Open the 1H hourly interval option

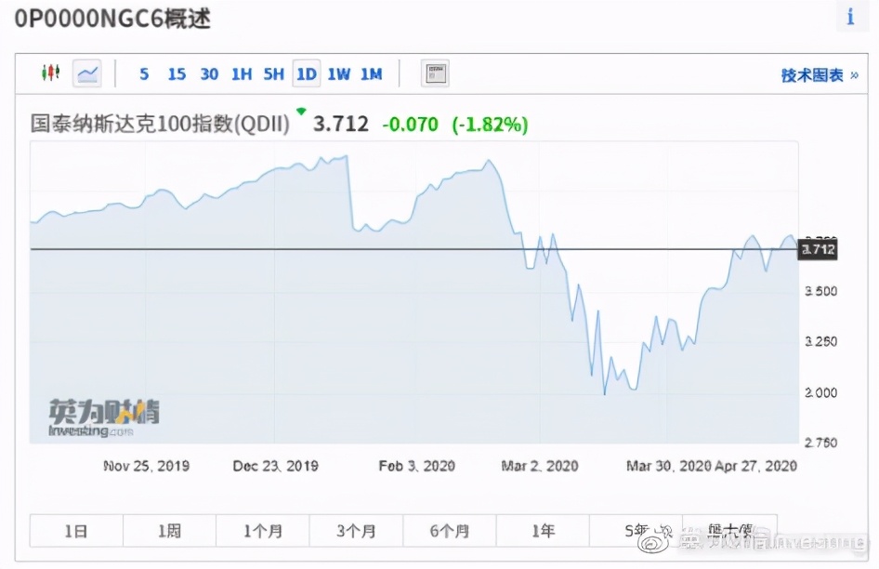coord(242,73)
